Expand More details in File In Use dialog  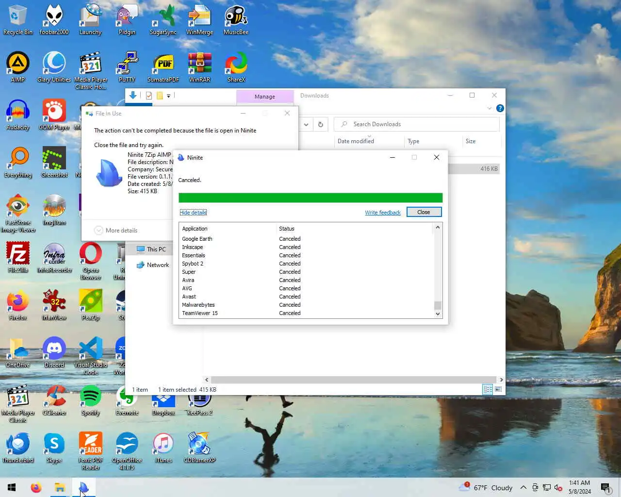click(x=116, y=231)
